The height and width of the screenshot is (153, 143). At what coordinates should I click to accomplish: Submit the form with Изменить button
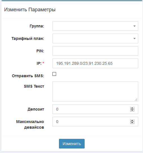[72, 144]
